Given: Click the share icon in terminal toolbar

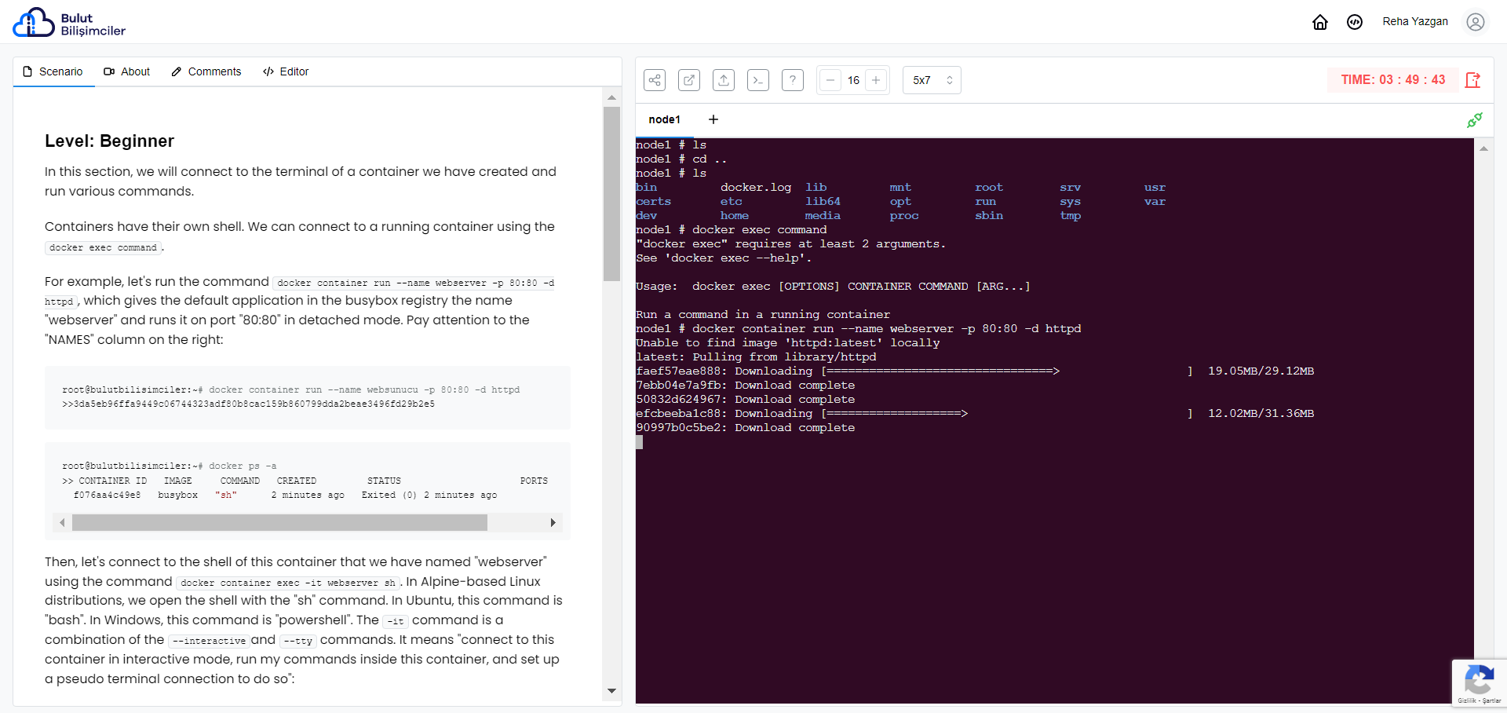Looking at the screenshot, I should (x=655, y=80).
